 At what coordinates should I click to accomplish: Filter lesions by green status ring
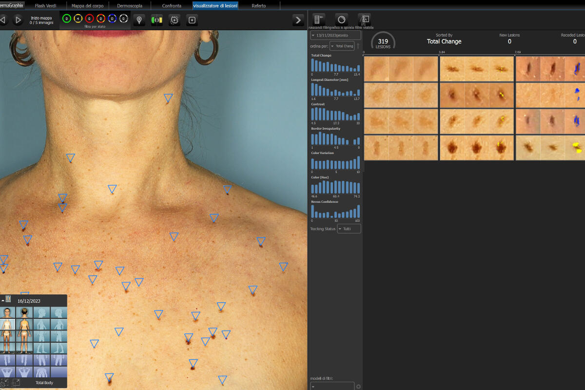click(67, 19)
